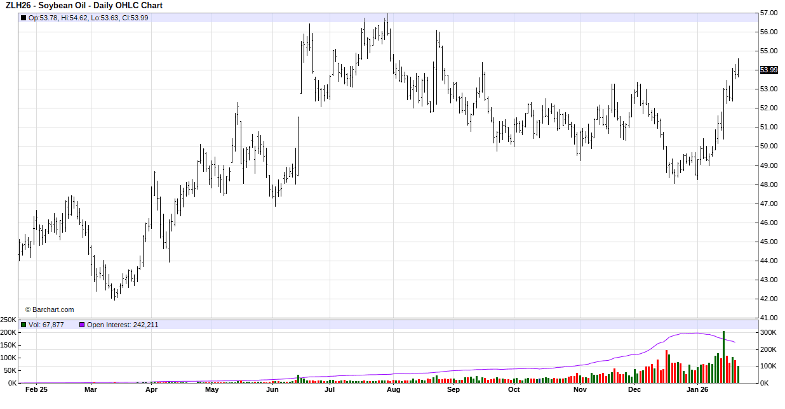Viewport: 785px width, 409px height.
Task: Click the Aug label on the time axis
Action: point(393,390)
